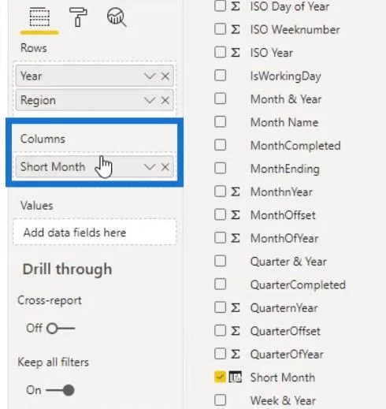The height and width of the screenshot is (409, 386).
Task: Click the Add data fields here box
Action: (x=95, y=232)
